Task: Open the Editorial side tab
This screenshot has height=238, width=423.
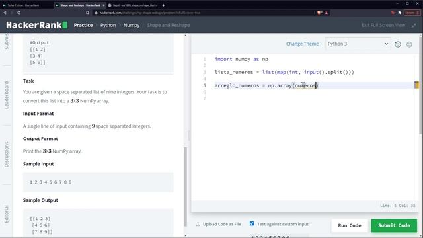Action: (x=7, y=214)
